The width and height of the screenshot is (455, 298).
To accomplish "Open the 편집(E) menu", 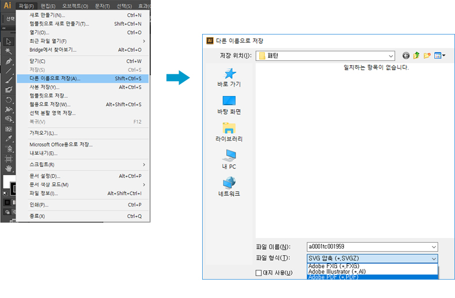I will point(48,6).
